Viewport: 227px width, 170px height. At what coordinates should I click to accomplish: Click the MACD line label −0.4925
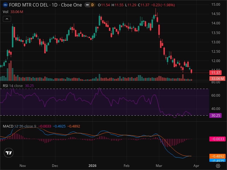tap(217, 160)
